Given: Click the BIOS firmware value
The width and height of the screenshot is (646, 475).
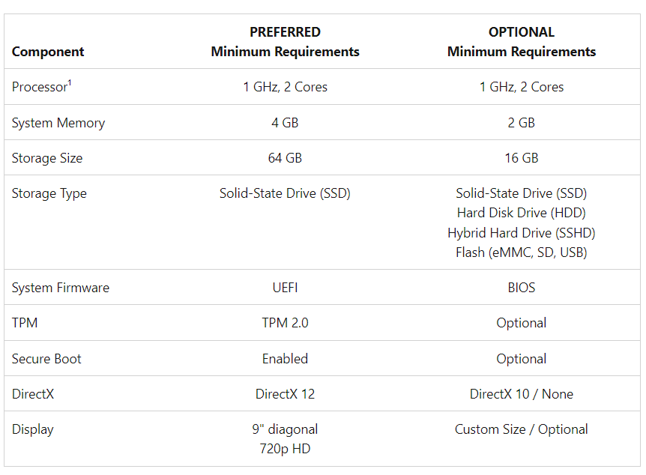Looking at the screenshot, I should point(522,288).
